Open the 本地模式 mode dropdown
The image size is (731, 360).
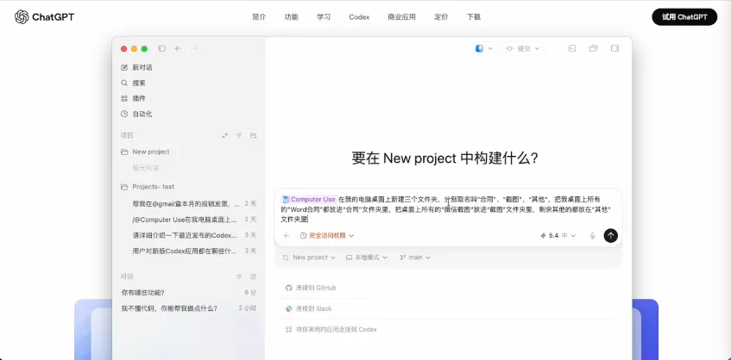[367, 258]
